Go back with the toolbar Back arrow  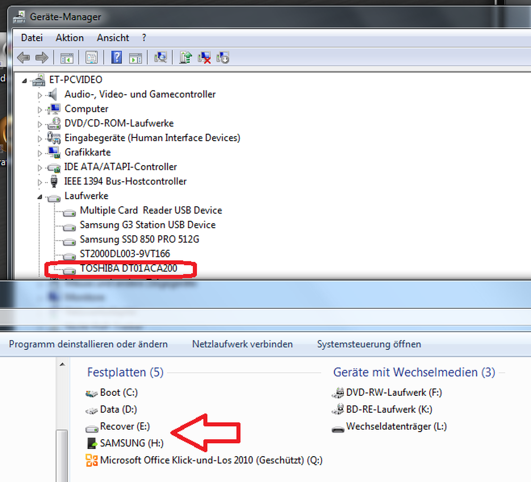(24, 57)
